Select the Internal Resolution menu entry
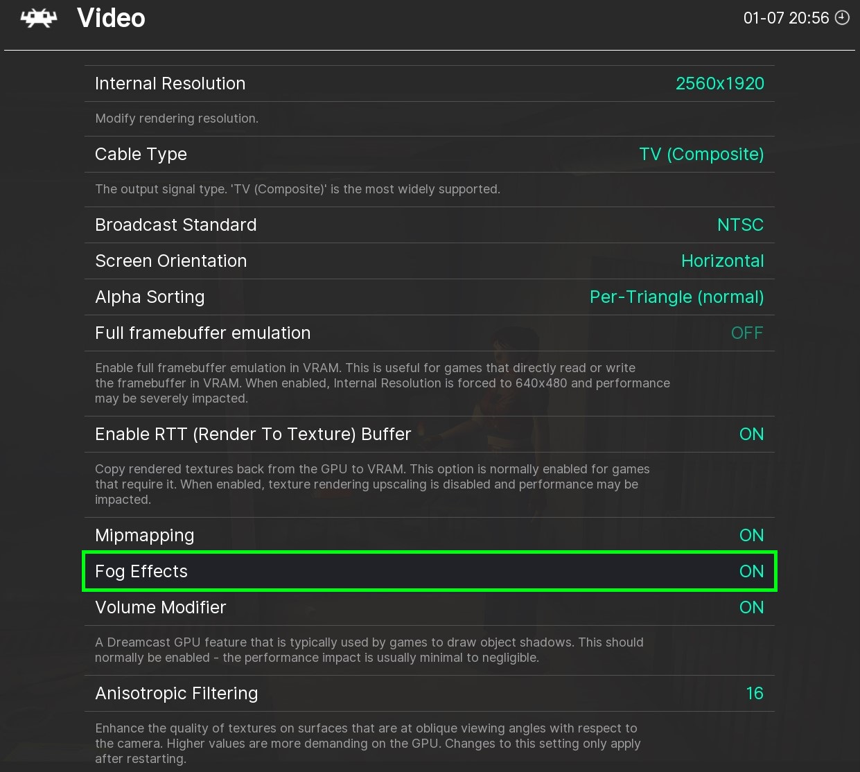The image size is (860, 772). tap(170, 84)
